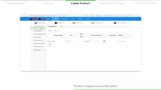Click the Modify column header

[120, 35]
